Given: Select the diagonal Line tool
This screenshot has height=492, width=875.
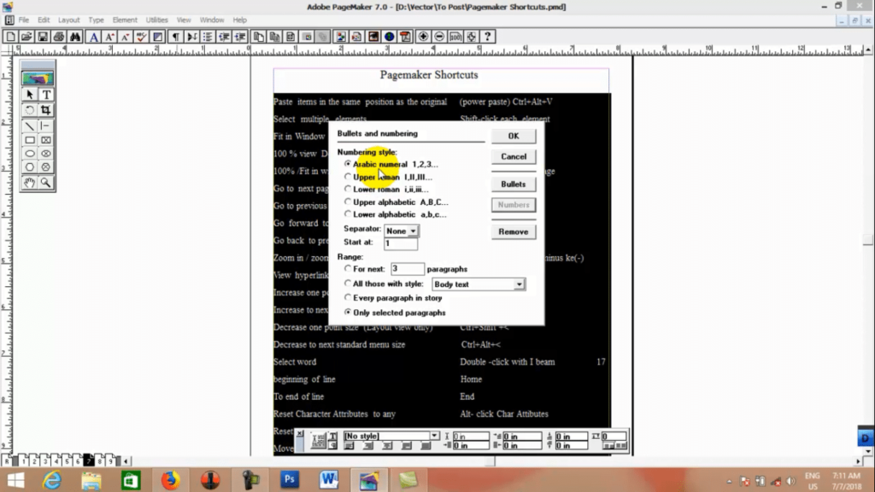Looking at the screenshot, I should point(30,126).
